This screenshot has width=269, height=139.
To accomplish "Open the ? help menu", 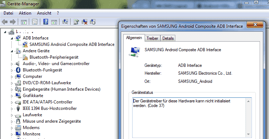I will (x=58, y=13).
